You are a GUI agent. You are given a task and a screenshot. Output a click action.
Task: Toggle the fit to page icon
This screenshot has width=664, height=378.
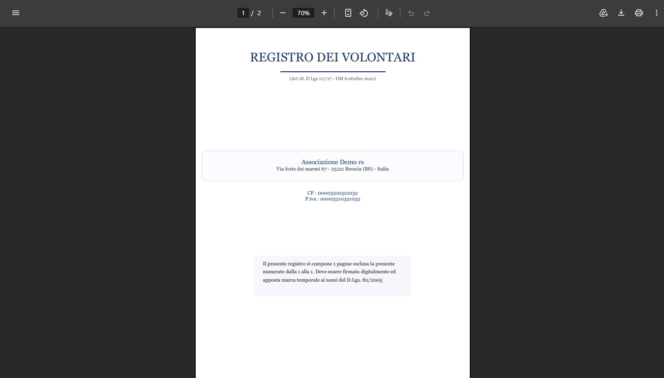pos(348,13)
